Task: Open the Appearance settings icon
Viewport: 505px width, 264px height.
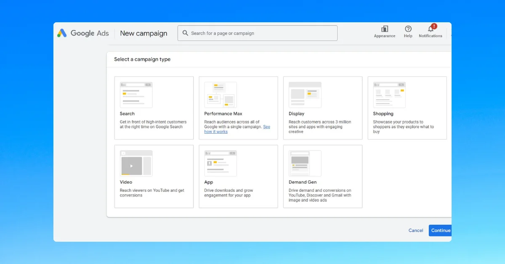Action: [x=385, y=29]
